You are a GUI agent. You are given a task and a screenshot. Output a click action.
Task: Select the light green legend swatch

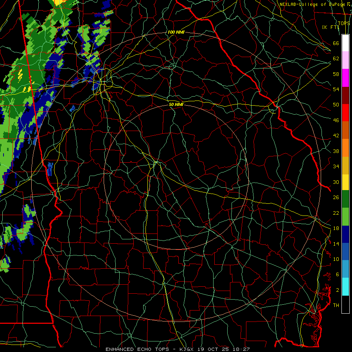coord(345,217)
